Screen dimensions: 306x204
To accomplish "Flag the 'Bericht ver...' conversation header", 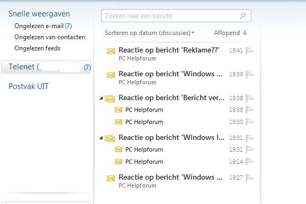I will click(249, 98).
